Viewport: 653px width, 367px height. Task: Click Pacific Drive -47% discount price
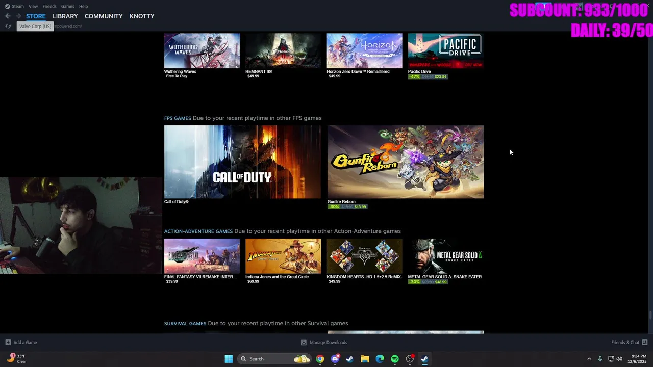click(428, 77)
